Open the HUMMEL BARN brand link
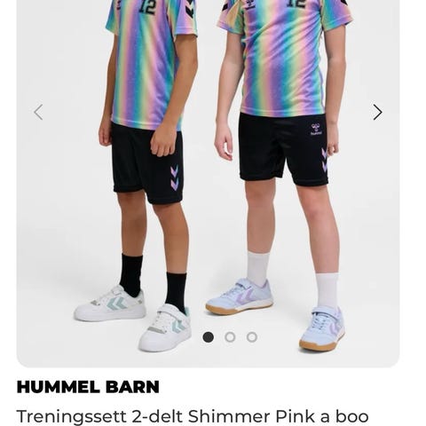Screen dimensions: 426x426 click(x=88, y=387)
